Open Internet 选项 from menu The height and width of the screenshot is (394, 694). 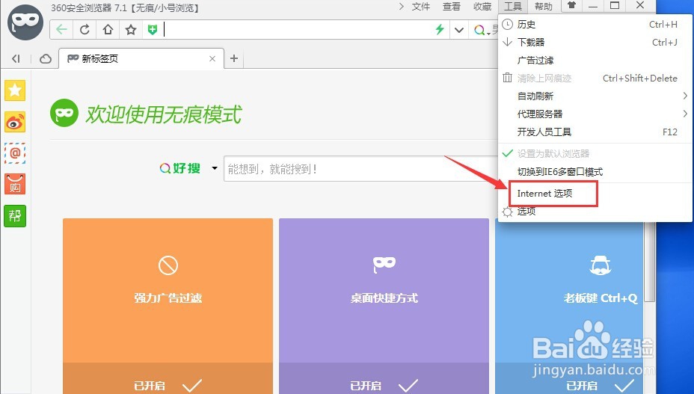(595, 194)
